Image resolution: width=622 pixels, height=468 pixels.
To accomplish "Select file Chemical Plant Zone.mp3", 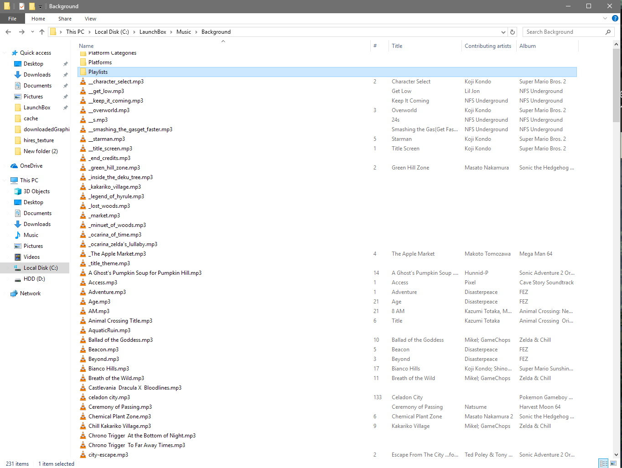I will (x=119, y=417).
